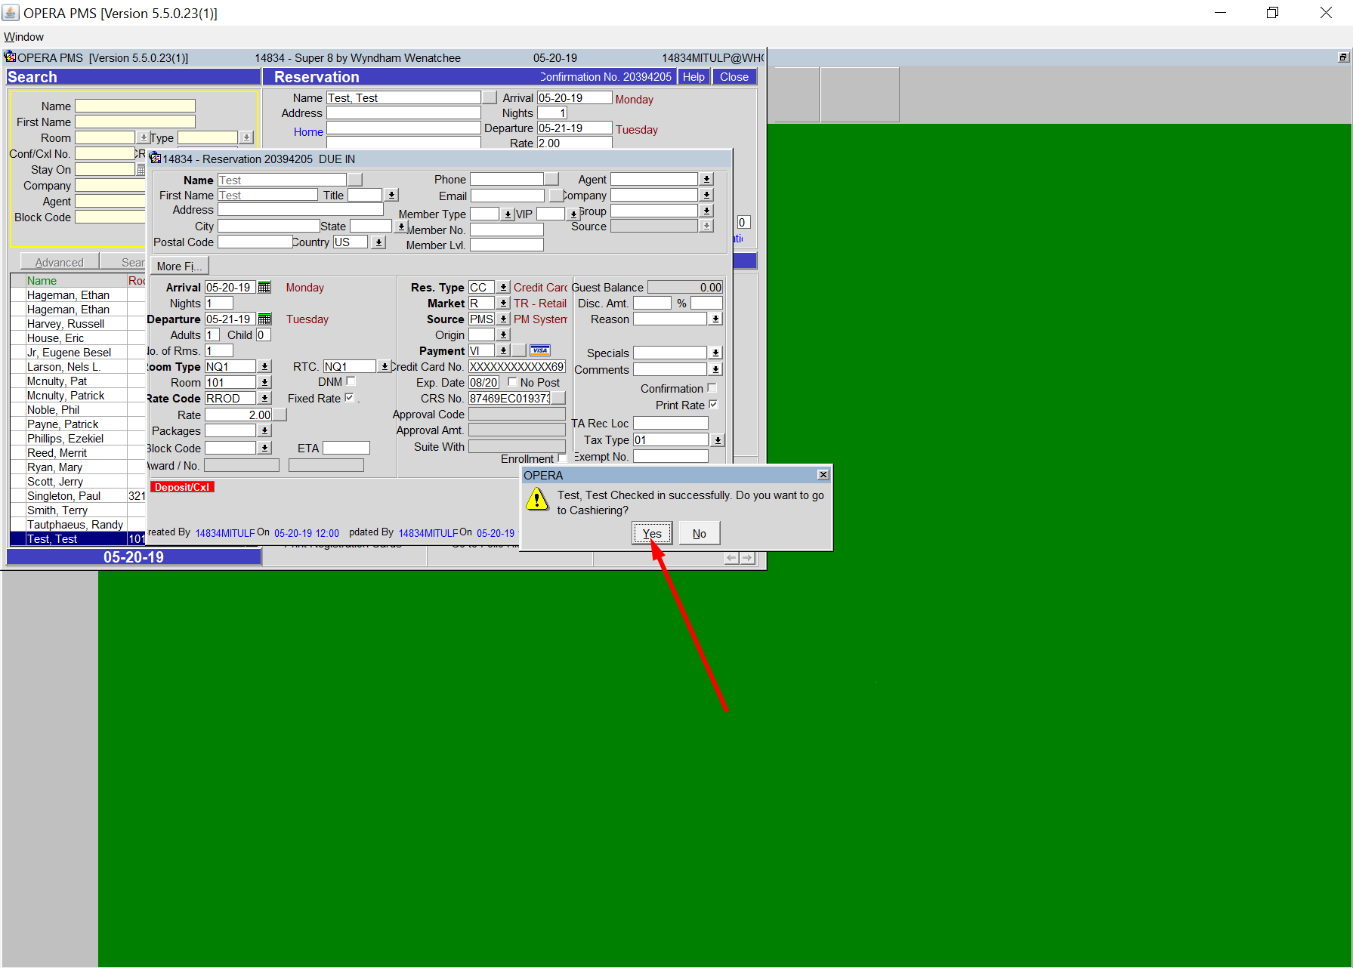Screen dimensions: 1353x968
Task: Enable the DNM checkbox
Action: pos(351,382)
